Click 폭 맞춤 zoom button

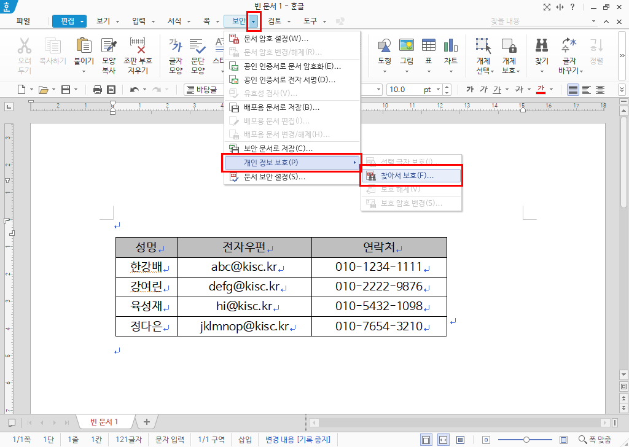pos(595,440)
